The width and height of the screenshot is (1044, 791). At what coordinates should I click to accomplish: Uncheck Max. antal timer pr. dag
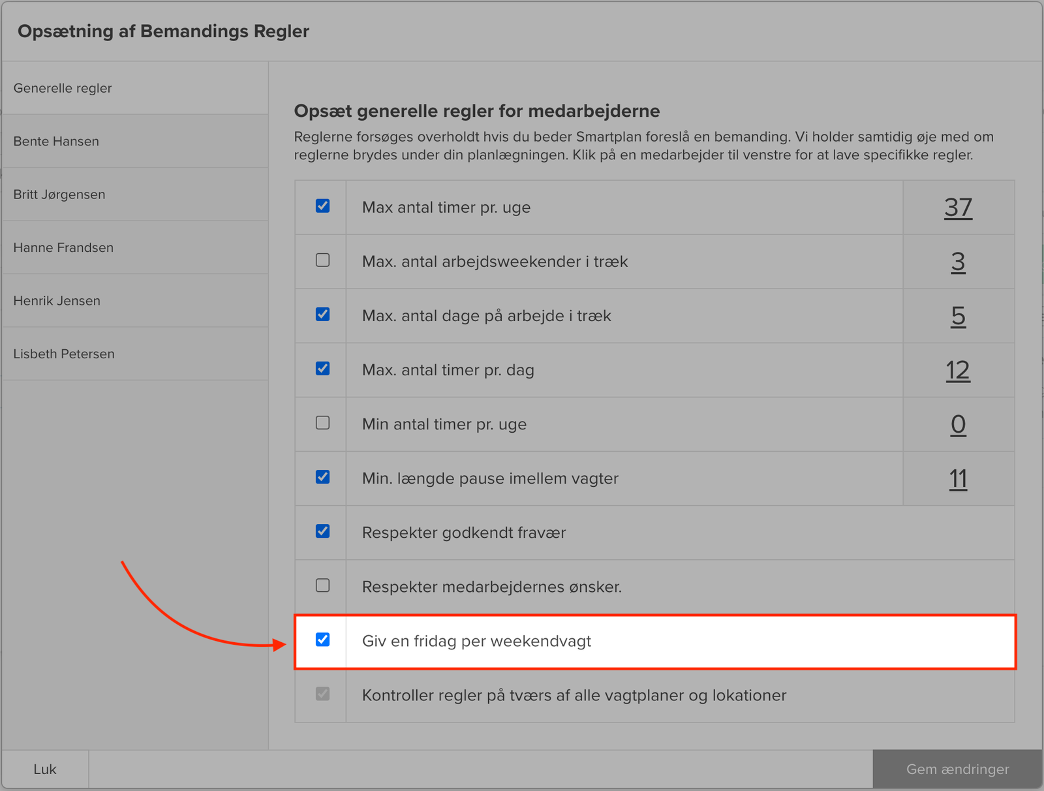322,369
